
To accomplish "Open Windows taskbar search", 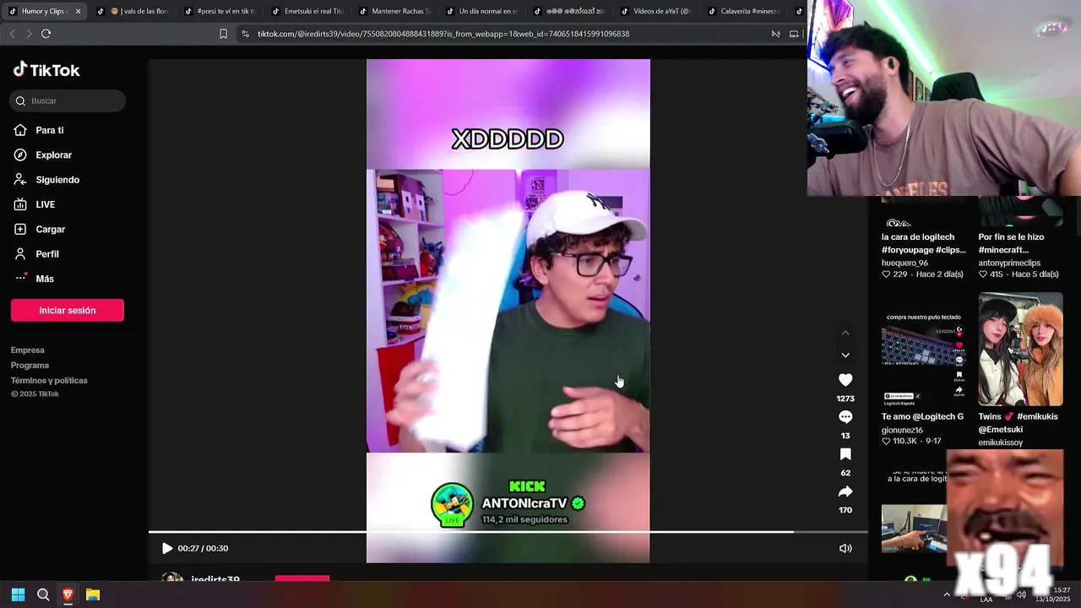I will click(43, 594).
